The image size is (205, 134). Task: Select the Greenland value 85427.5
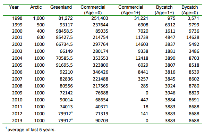[x=64, y=37]
